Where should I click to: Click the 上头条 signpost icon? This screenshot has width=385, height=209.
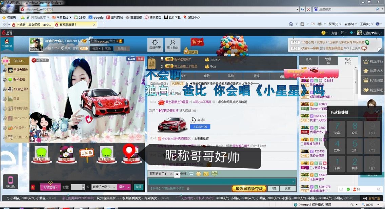tap(87, 154)
